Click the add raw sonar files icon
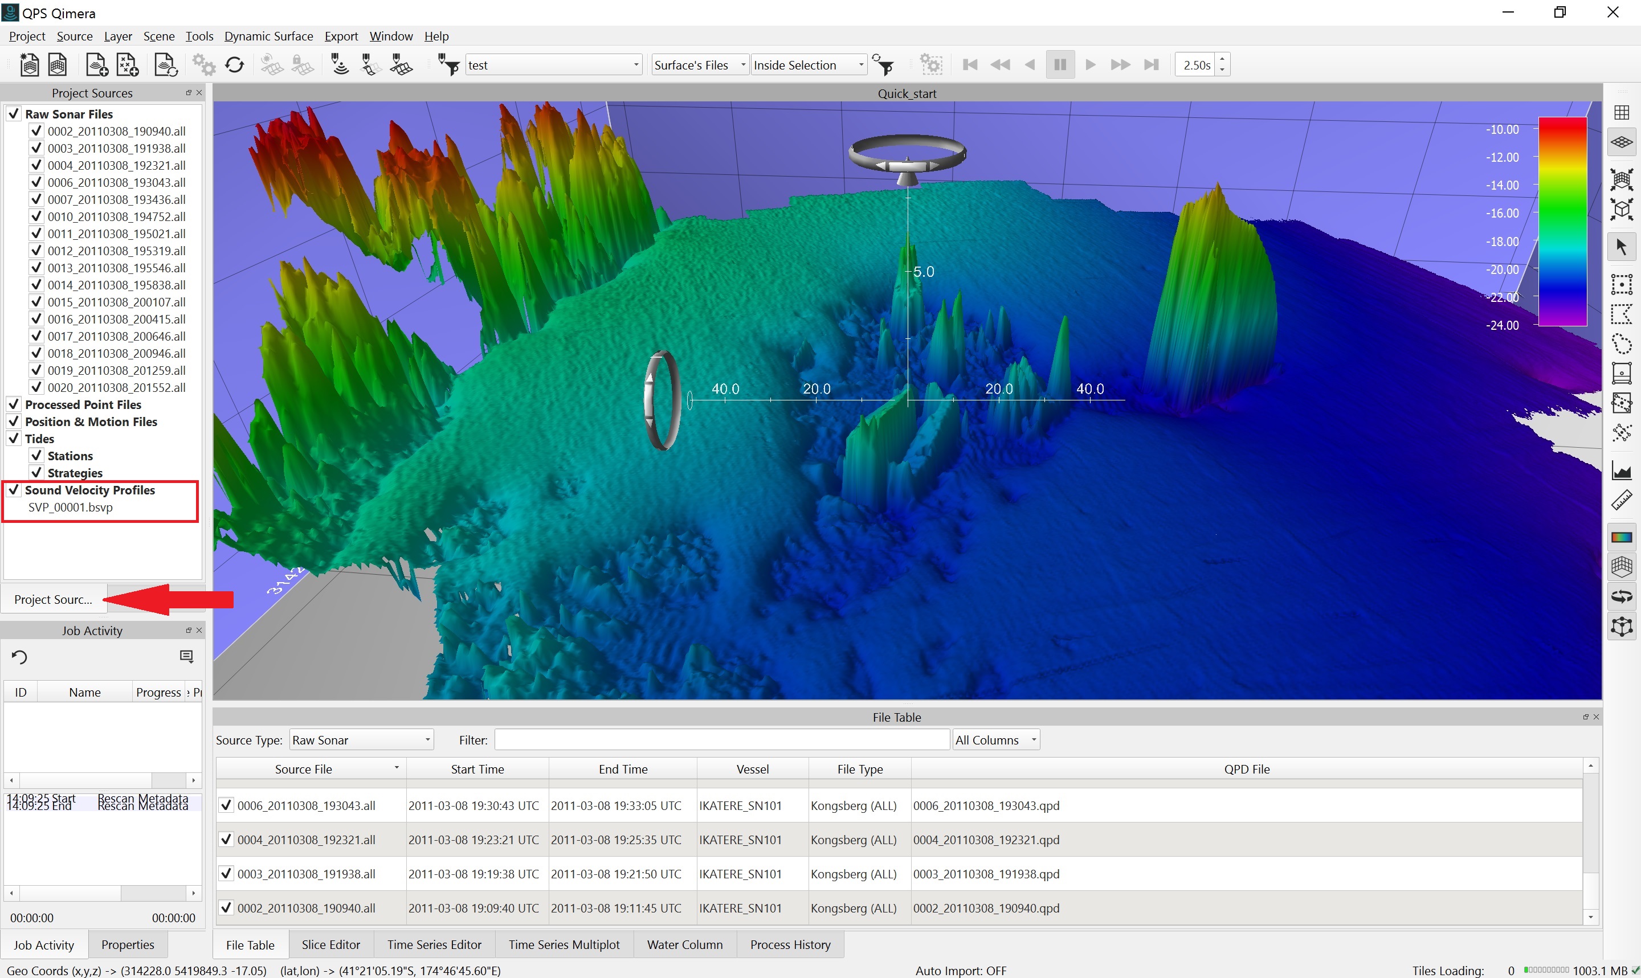This screenshot has height=978, width=1641. point(97,64)
